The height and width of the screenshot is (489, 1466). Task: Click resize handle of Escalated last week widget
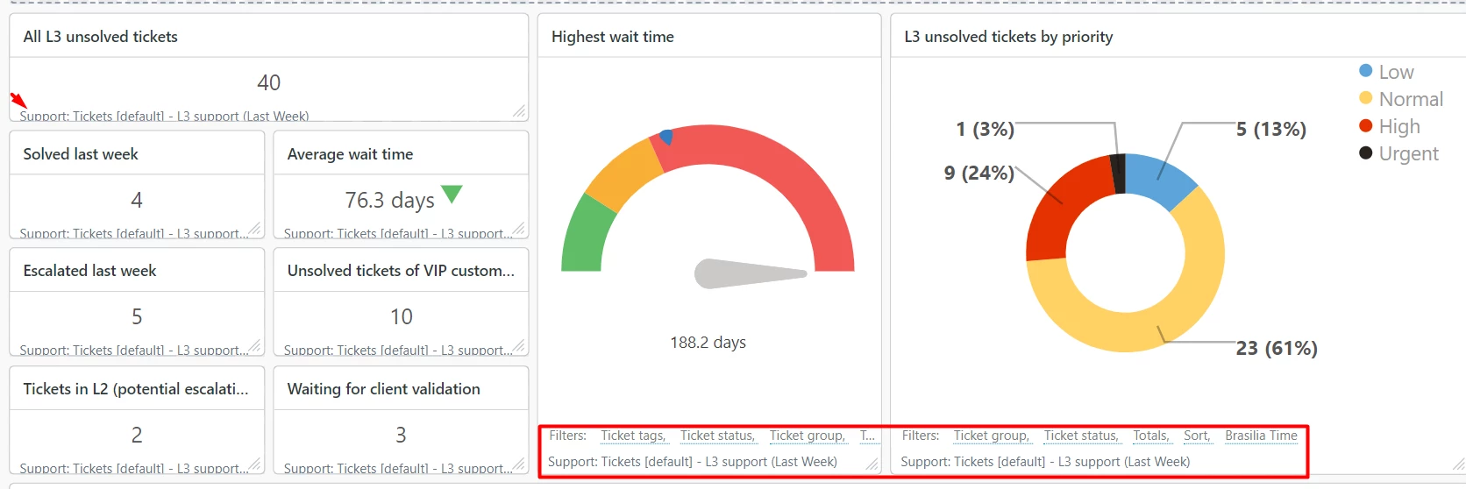coord(254,345)
